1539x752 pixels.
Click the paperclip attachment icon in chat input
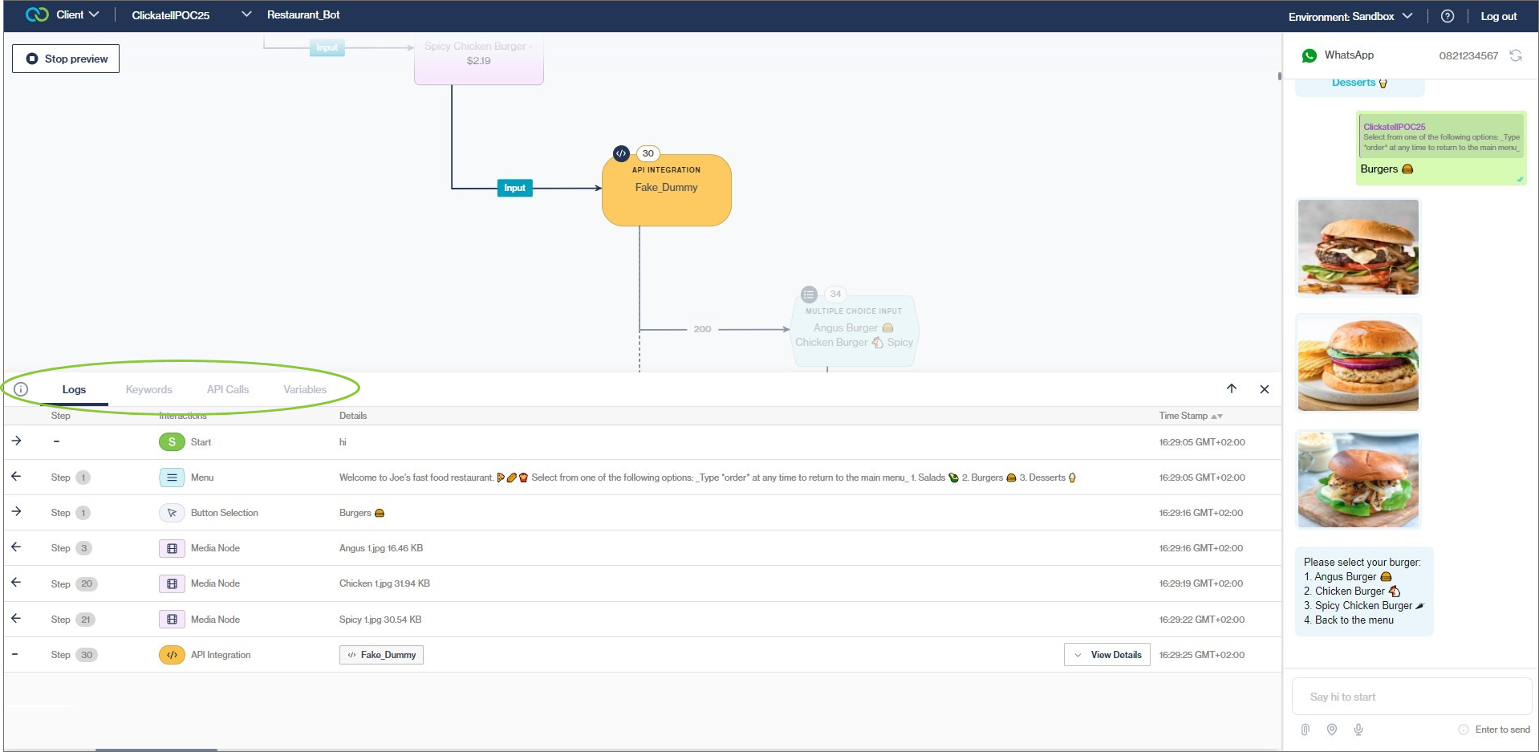pyautogui.click(x=1306, y=729)
